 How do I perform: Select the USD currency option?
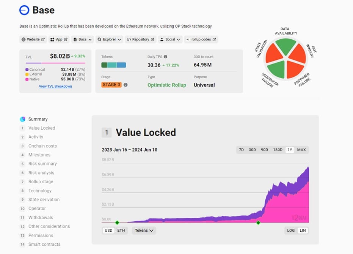pos(108,231)
